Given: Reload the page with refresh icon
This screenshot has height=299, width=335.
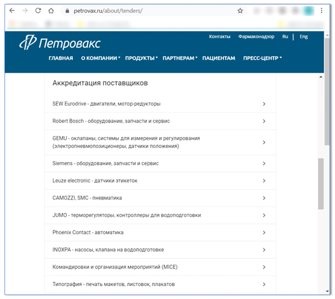Looking at the screenshot, I should (x=38, y=11).
